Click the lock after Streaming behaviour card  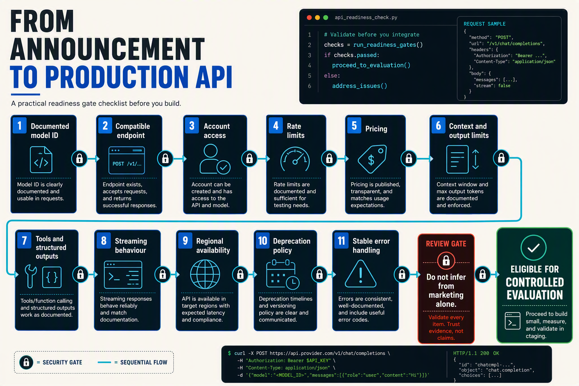point(163,274)
